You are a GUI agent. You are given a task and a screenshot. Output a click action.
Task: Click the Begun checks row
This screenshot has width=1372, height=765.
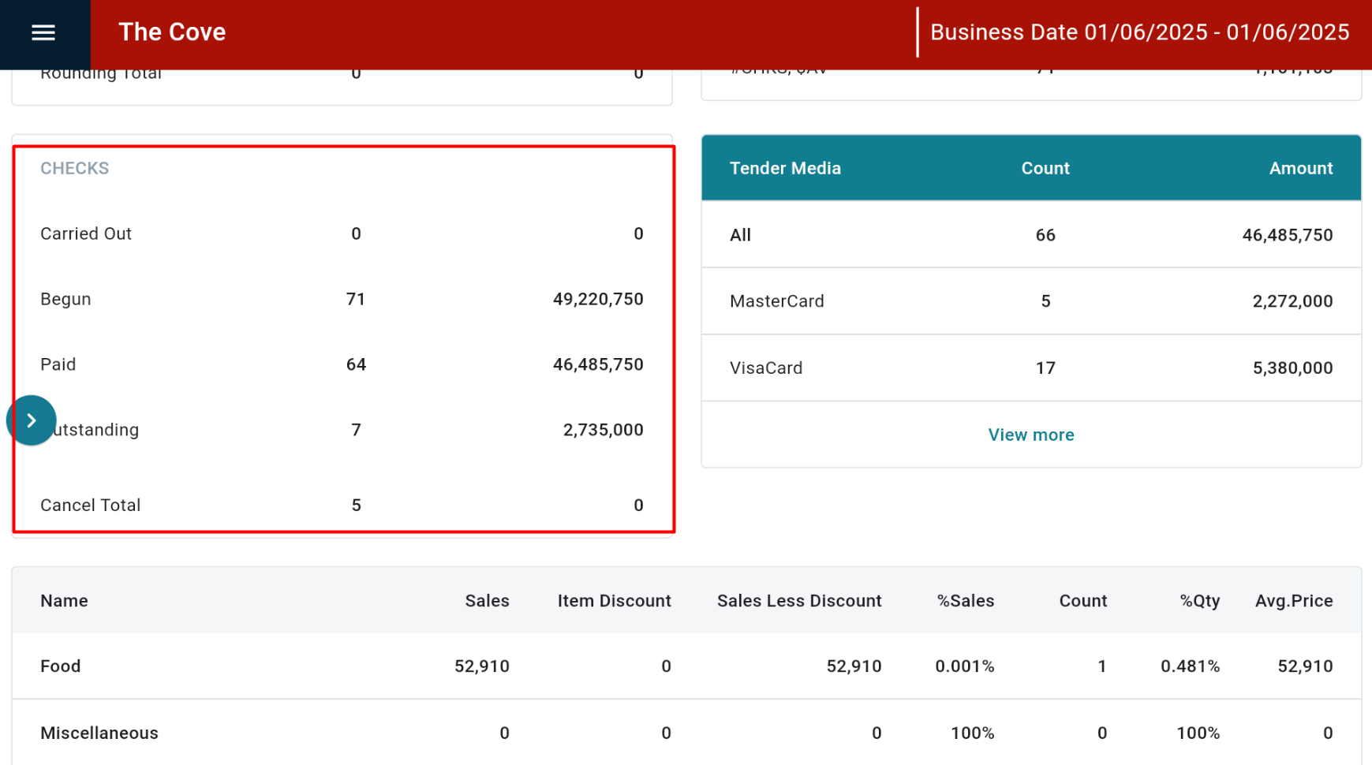pos(342,300)
